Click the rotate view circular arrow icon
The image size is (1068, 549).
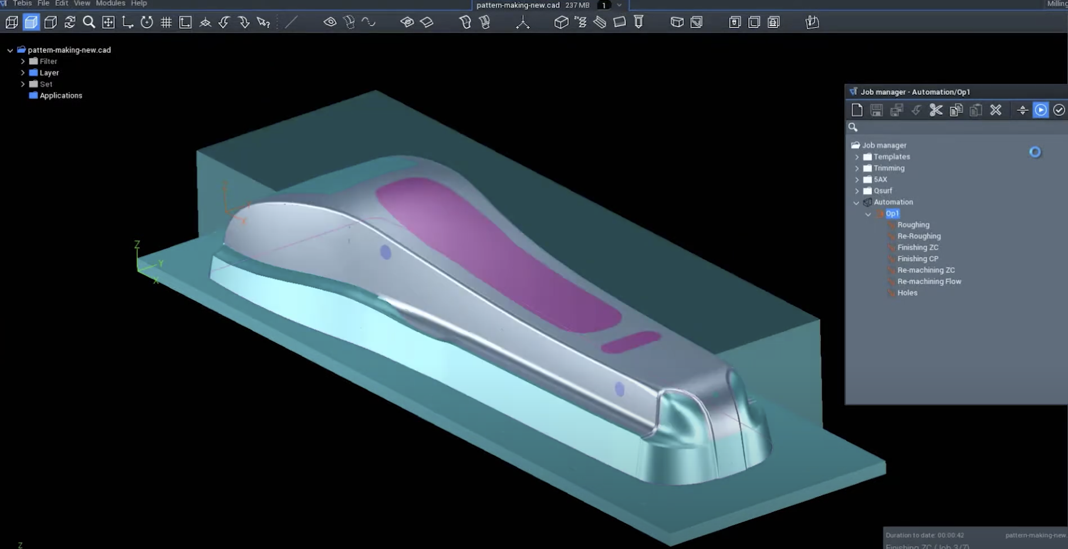coord(147,22)
